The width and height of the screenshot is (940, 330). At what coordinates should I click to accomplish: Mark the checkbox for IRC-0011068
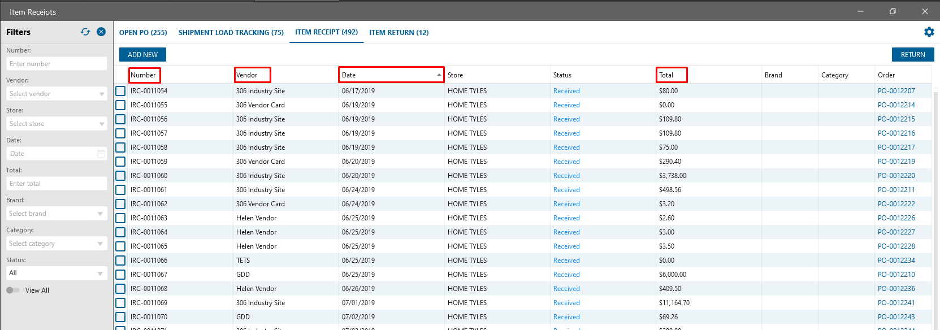point(120,289)
